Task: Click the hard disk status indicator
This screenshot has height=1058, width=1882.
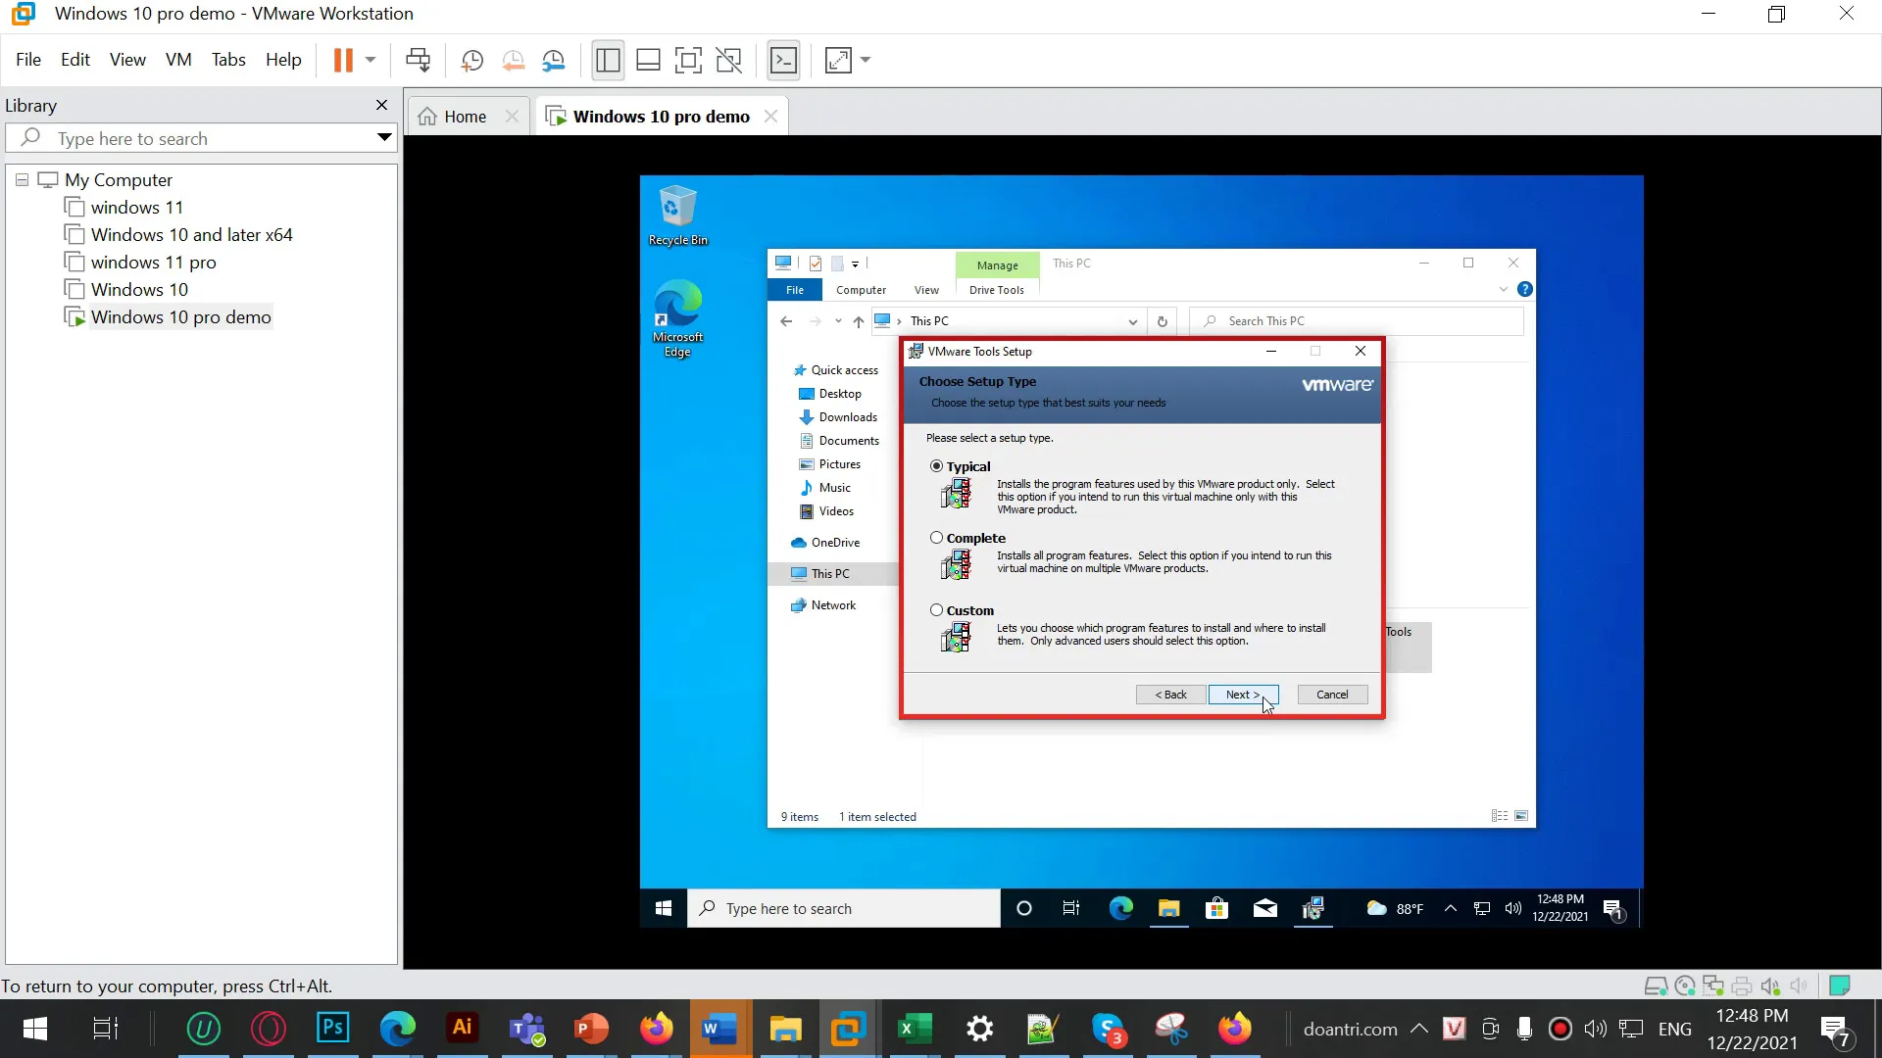Action: tap(1657, 986)
